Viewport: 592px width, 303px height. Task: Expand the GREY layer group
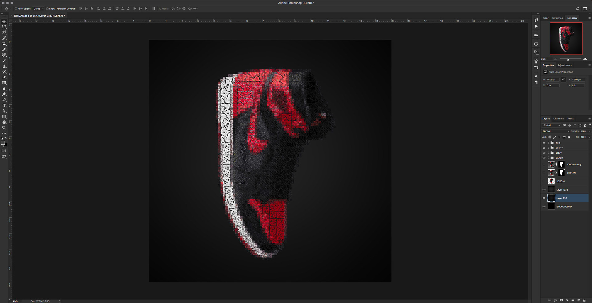click(548, 153)
